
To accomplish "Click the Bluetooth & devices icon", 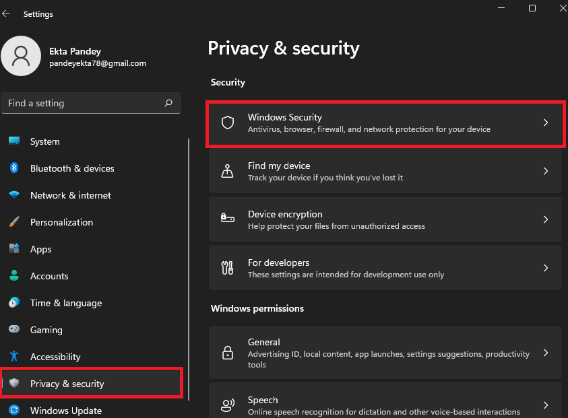I will coord(14,168).
